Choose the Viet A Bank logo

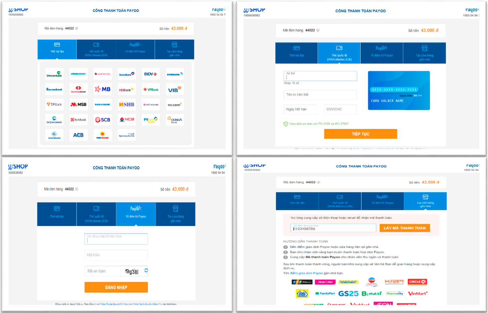151,104
